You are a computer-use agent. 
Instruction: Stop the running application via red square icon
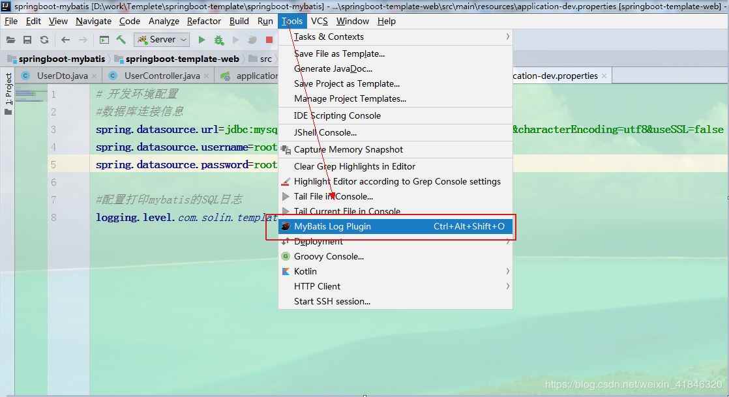click(269, 40)
